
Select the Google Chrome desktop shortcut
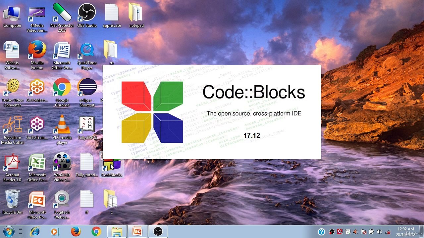click(62, 93)
